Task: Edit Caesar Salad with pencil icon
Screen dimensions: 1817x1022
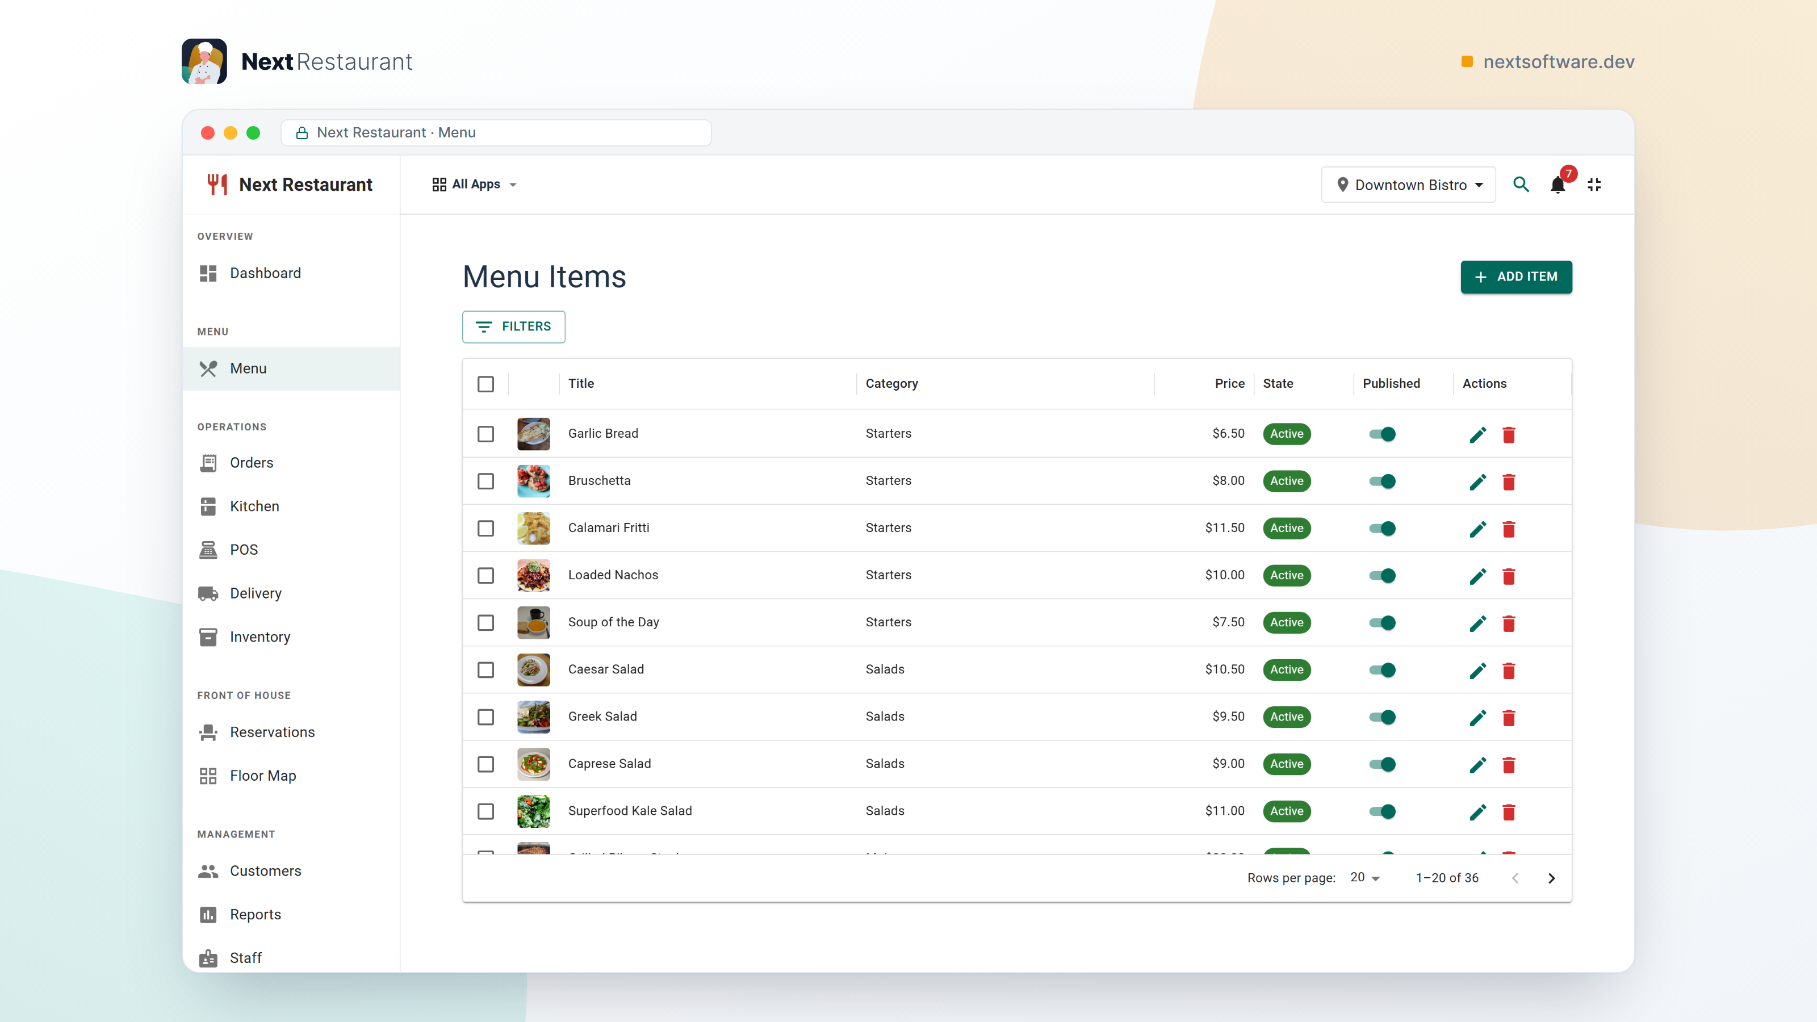Action: pyautogui.click(x=1477, y=670)
